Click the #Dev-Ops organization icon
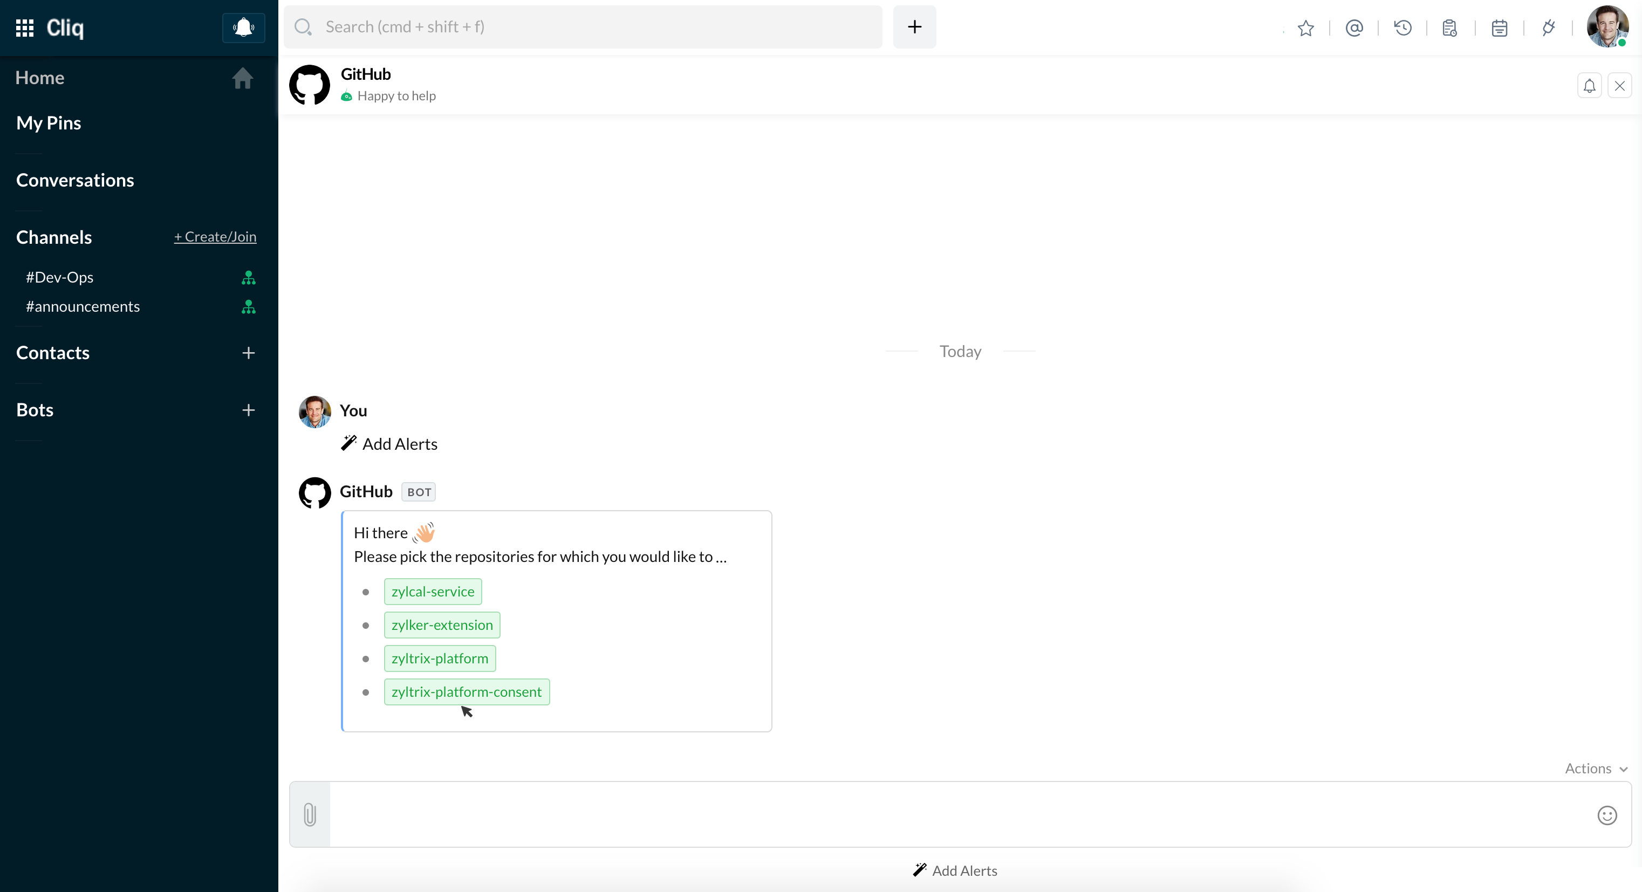The height and width of the screenshot is (892, 1642). click(249, 278)
